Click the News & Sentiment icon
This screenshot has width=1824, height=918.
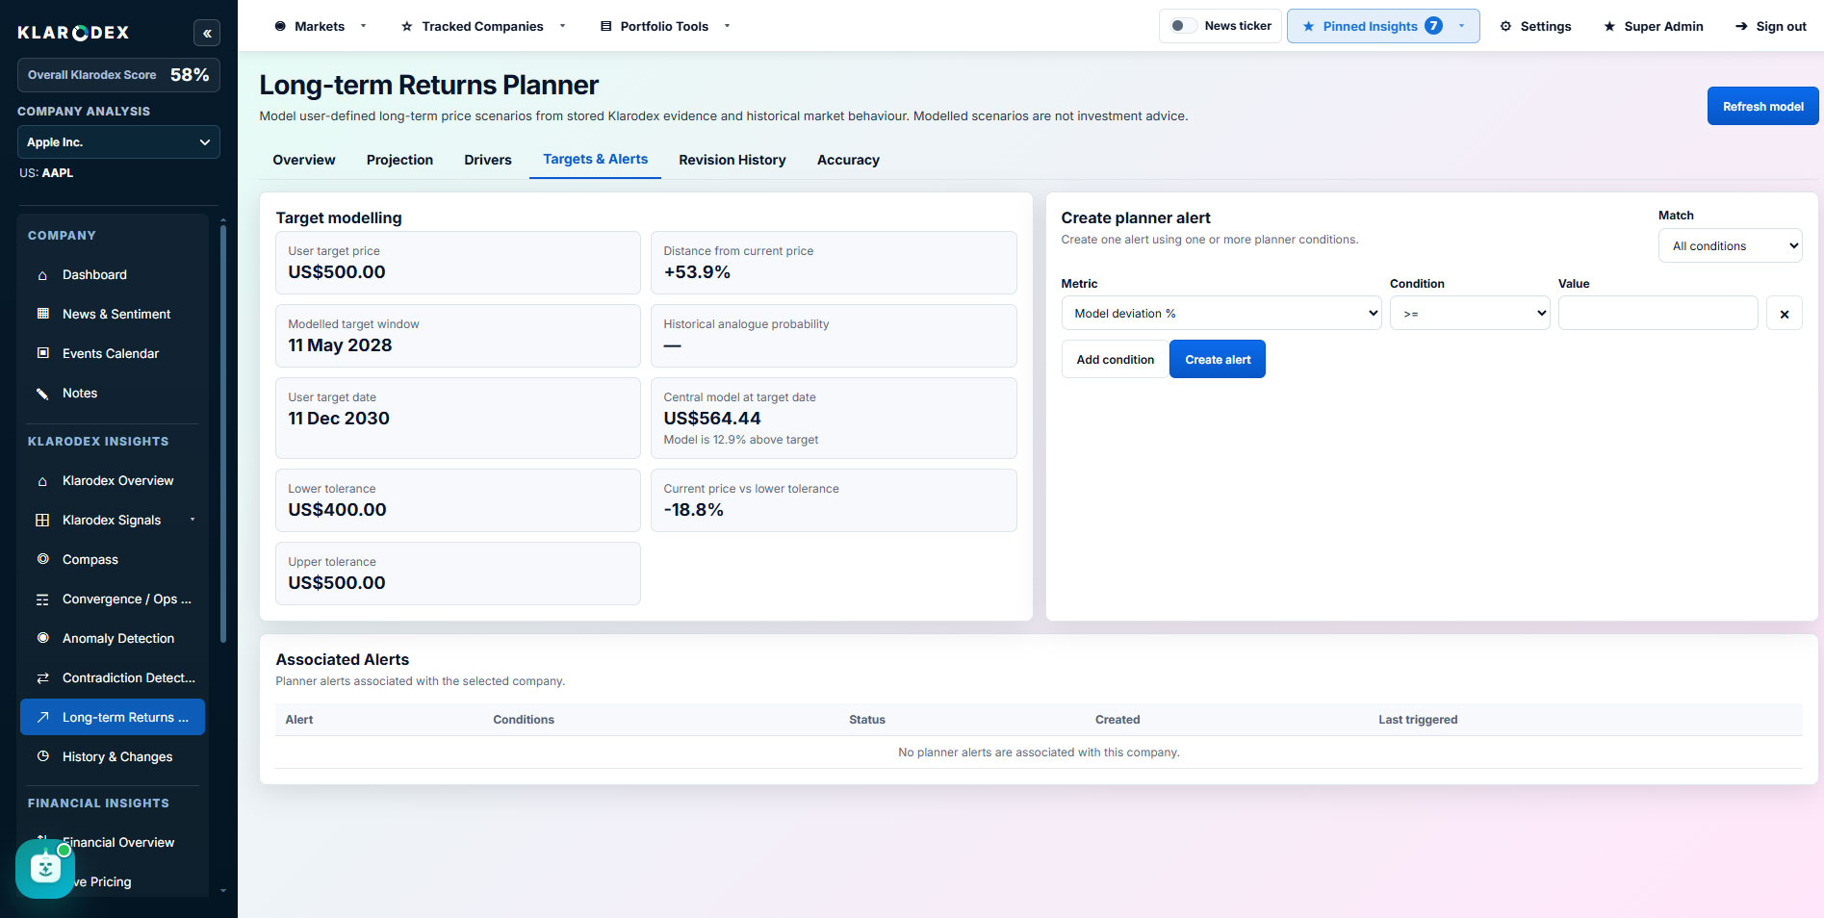coord(42,314)
